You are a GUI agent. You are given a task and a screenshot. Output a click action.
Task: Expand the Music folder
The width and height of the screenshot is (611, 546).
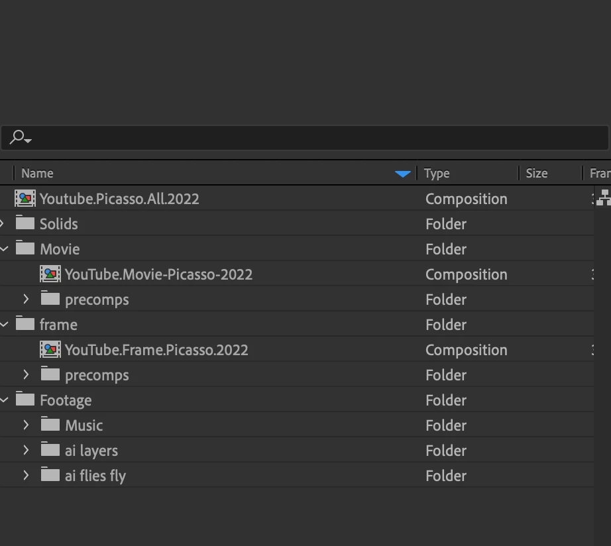pyautogui.click(x=26, y=425)
